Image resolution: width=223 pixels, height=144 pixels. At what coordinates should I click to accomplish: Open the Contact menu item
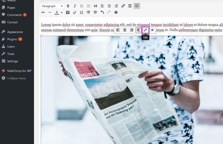click(12, 22)
